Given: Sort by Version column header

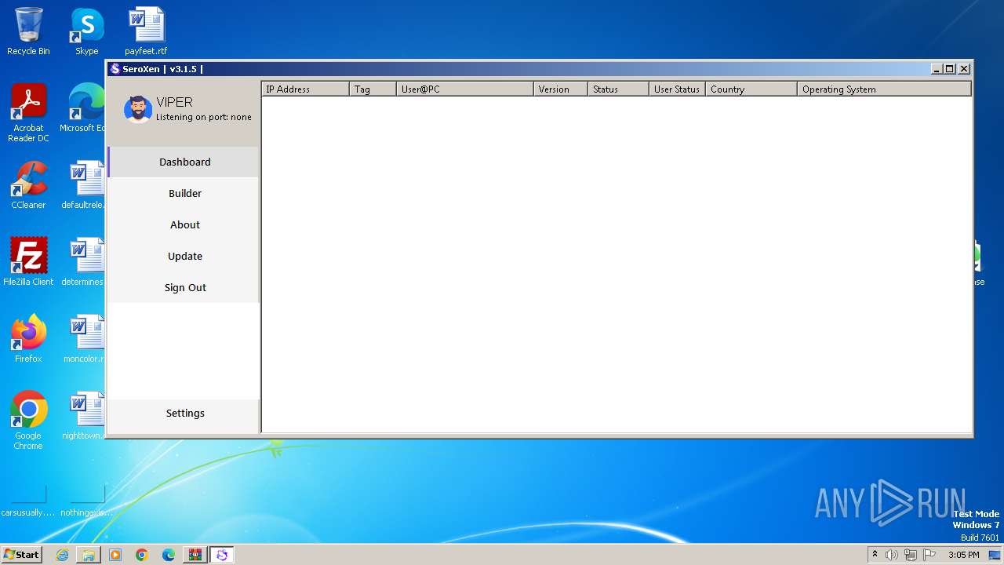Looking at the screenshot, I should 561,89.
